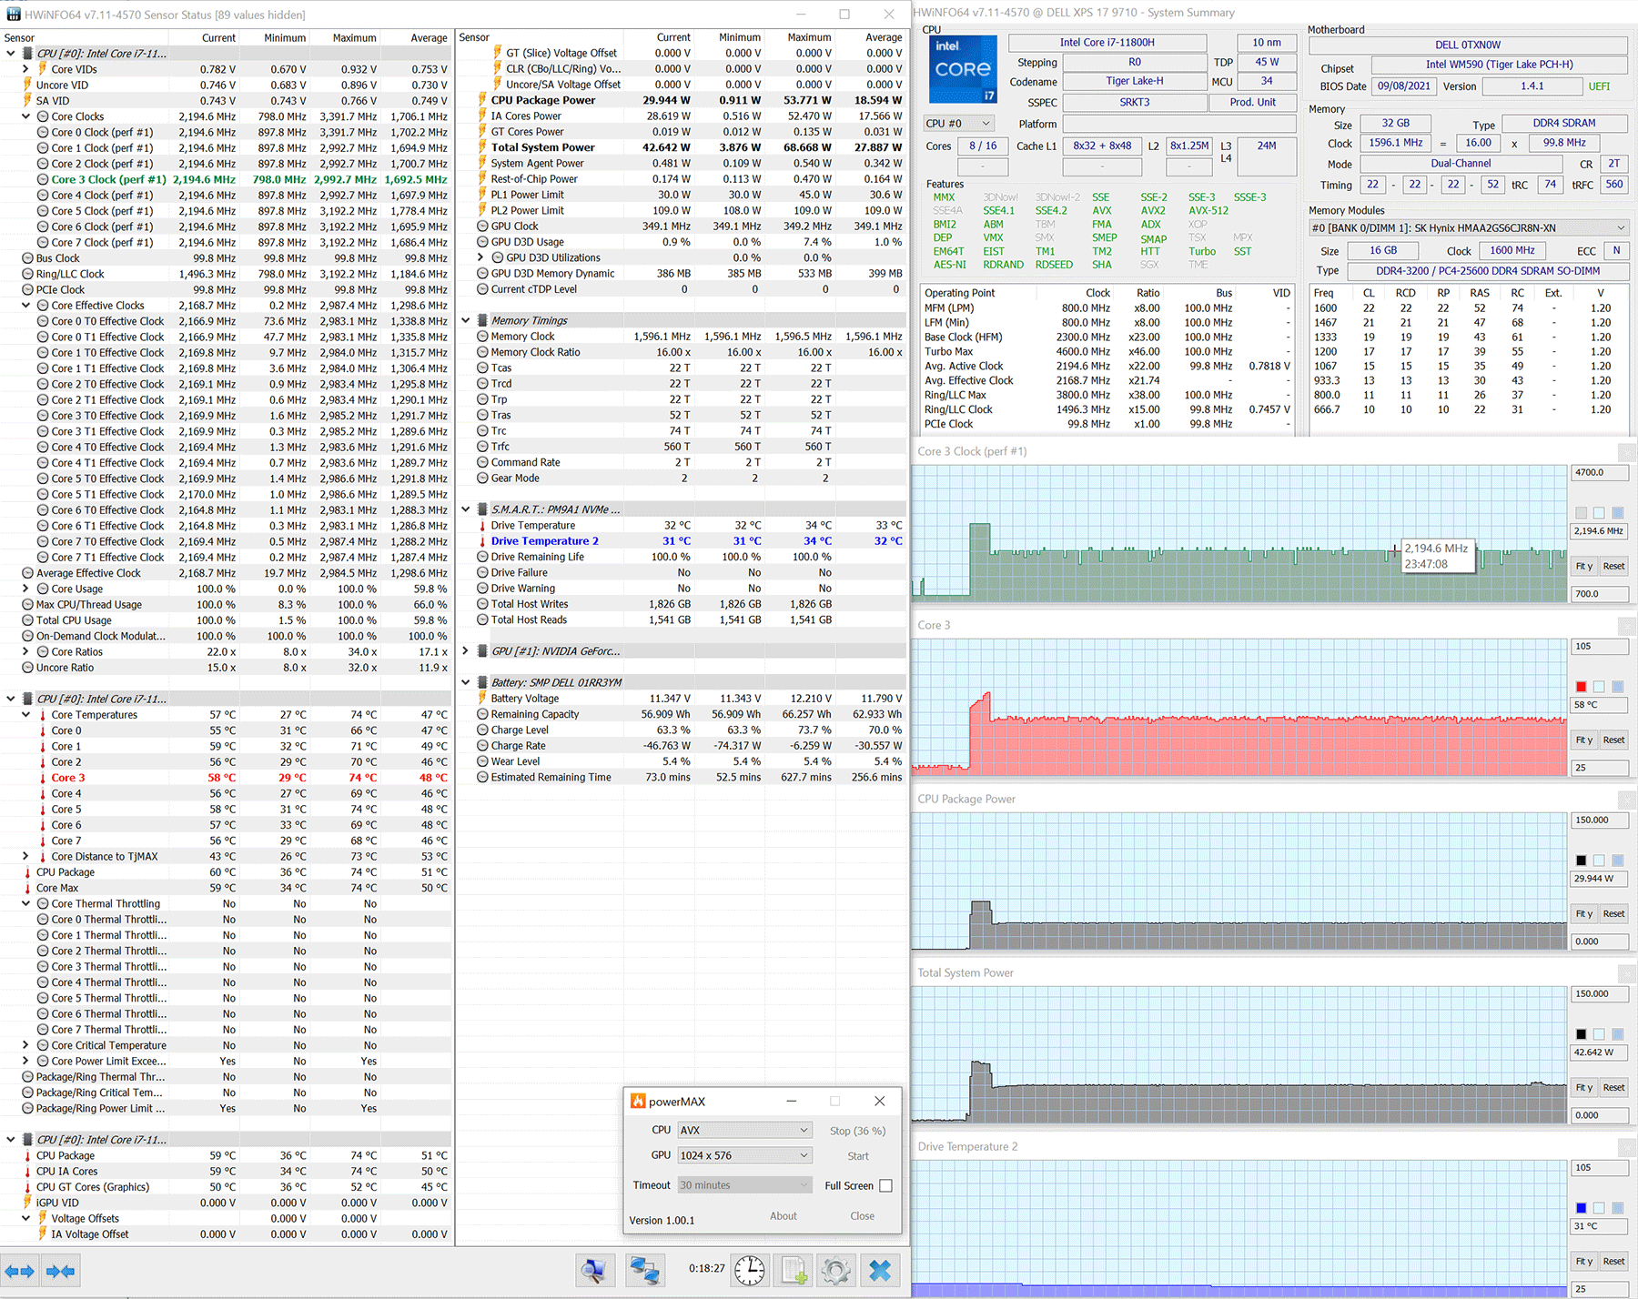Open the CPU test dropdown showing AVX
This screenshot has width=1638, height=1299.
coord(744,1130)
